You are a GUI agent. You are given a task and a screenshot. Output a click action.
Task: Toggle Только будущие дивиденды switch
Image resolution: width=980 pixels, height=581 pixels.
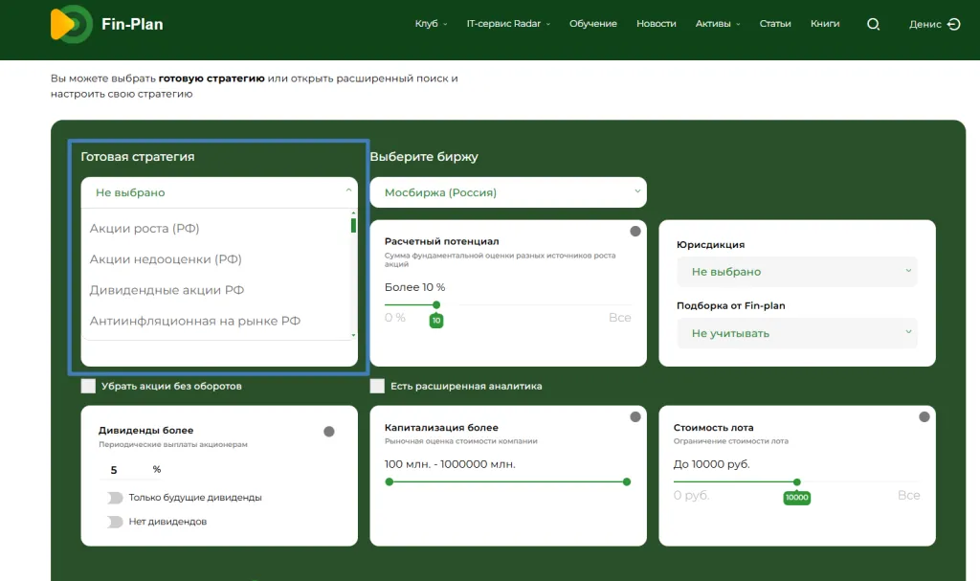click(115, 498)
